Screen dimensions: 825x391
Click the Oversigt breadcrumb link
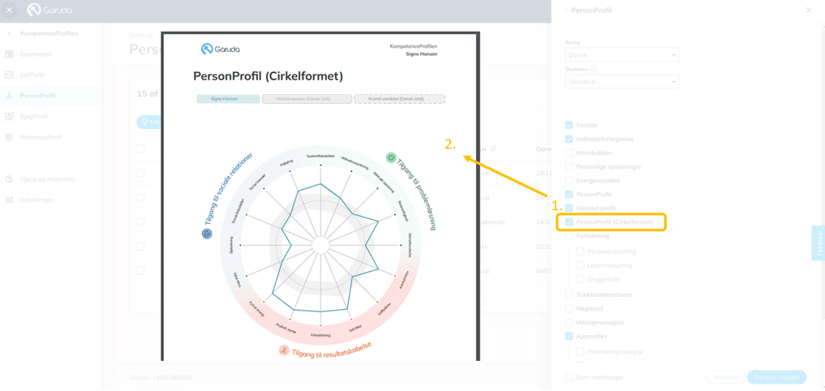pos(141,35)
